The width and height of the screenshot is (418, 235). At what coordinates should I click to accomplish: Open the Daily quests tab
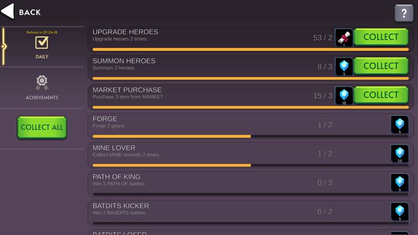pos(41,47)
